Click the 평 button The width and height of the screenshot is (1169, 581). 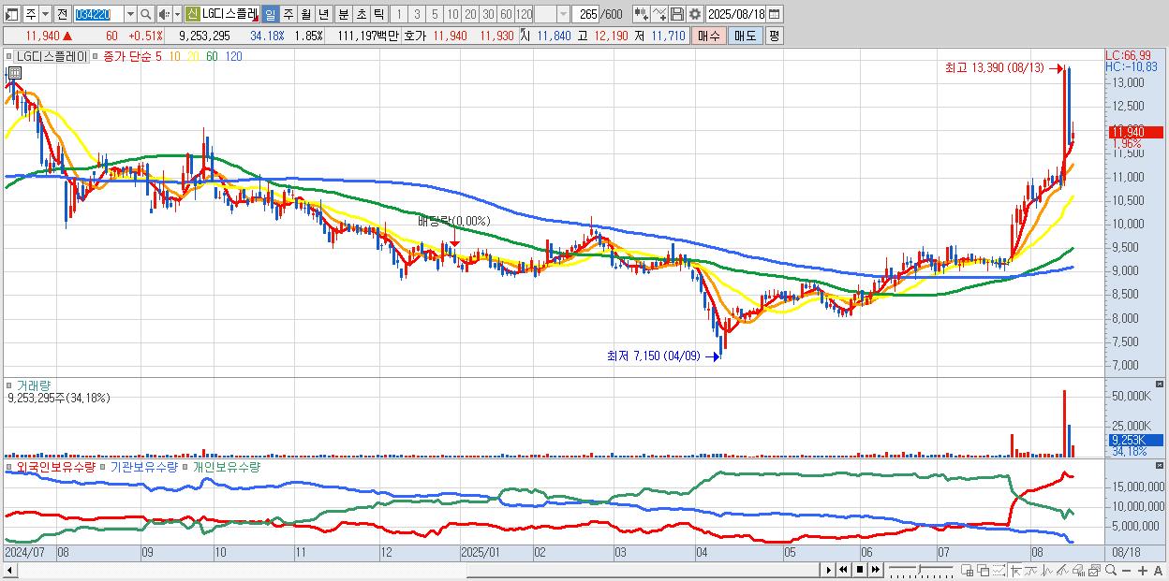(x=774, y=36)
